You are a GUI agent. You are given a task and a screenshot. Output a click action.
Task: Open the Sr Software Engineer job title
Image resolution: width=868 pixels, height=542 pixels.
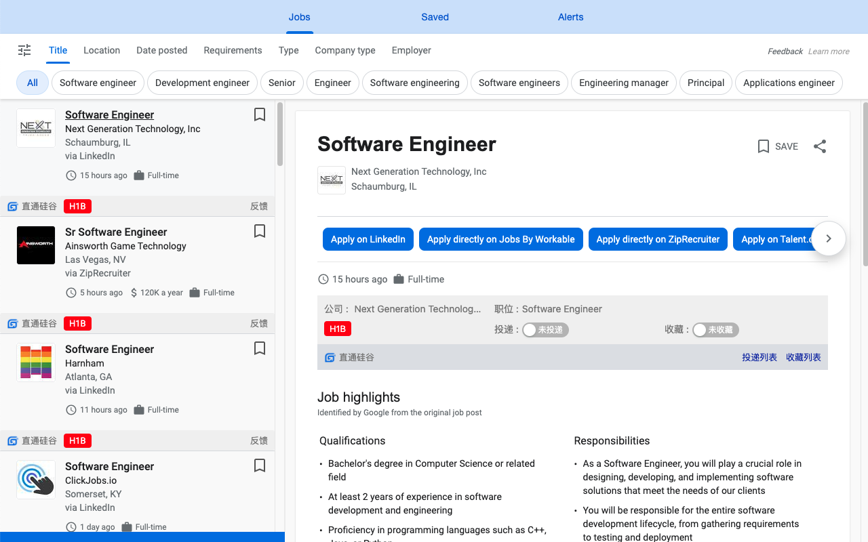pyautogui.click(x=116, y=232)
